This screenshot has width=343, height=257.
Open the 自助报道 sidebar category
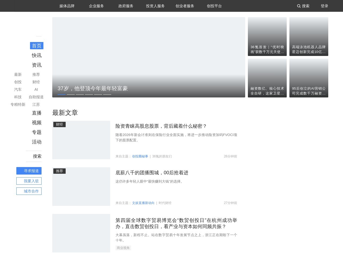pyautogui.click(x=36, y=97)
